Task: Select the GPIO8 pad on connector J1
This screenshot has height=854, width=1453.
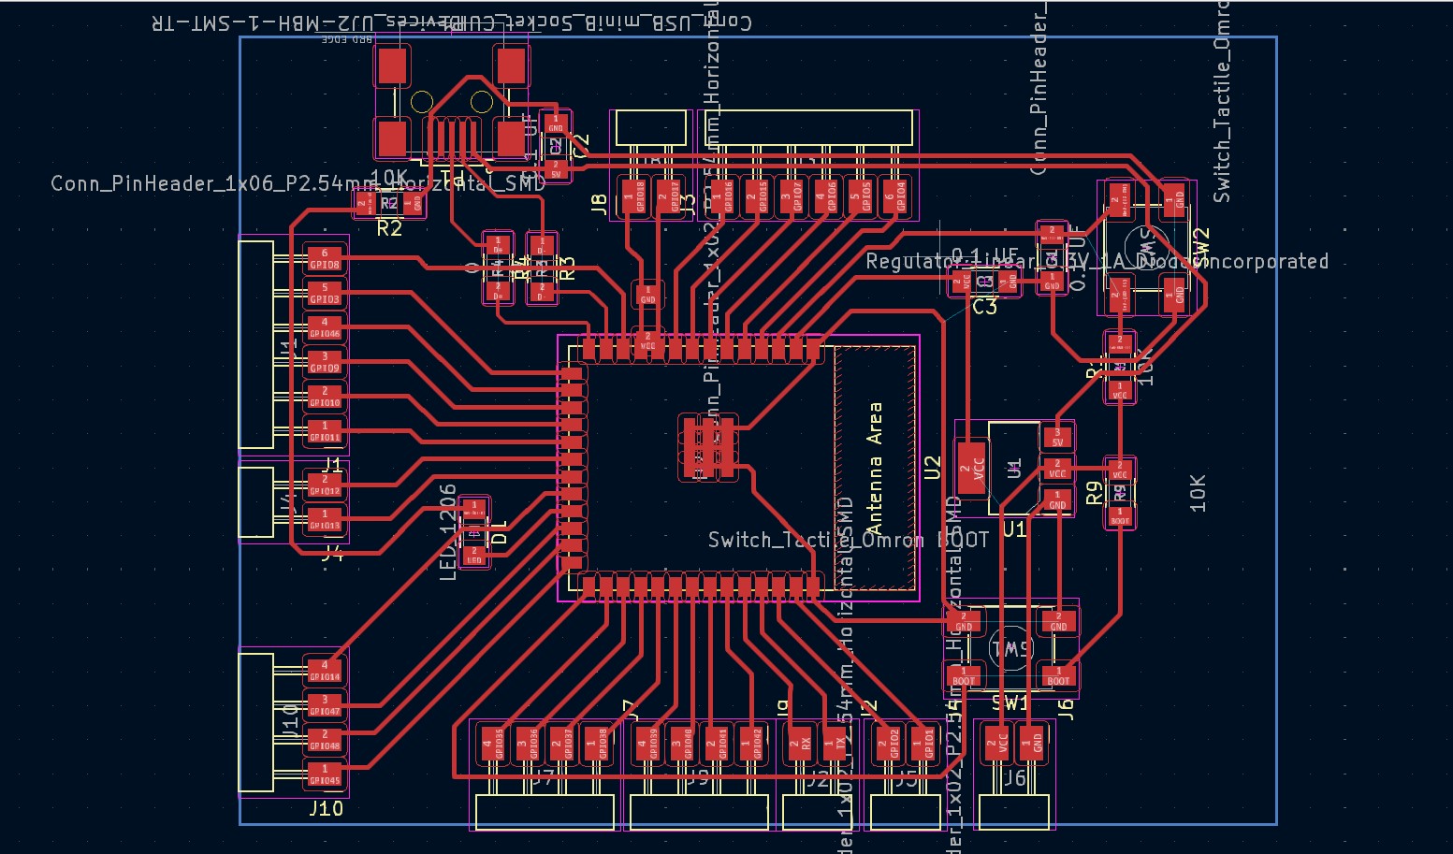Action: [325, 259]
